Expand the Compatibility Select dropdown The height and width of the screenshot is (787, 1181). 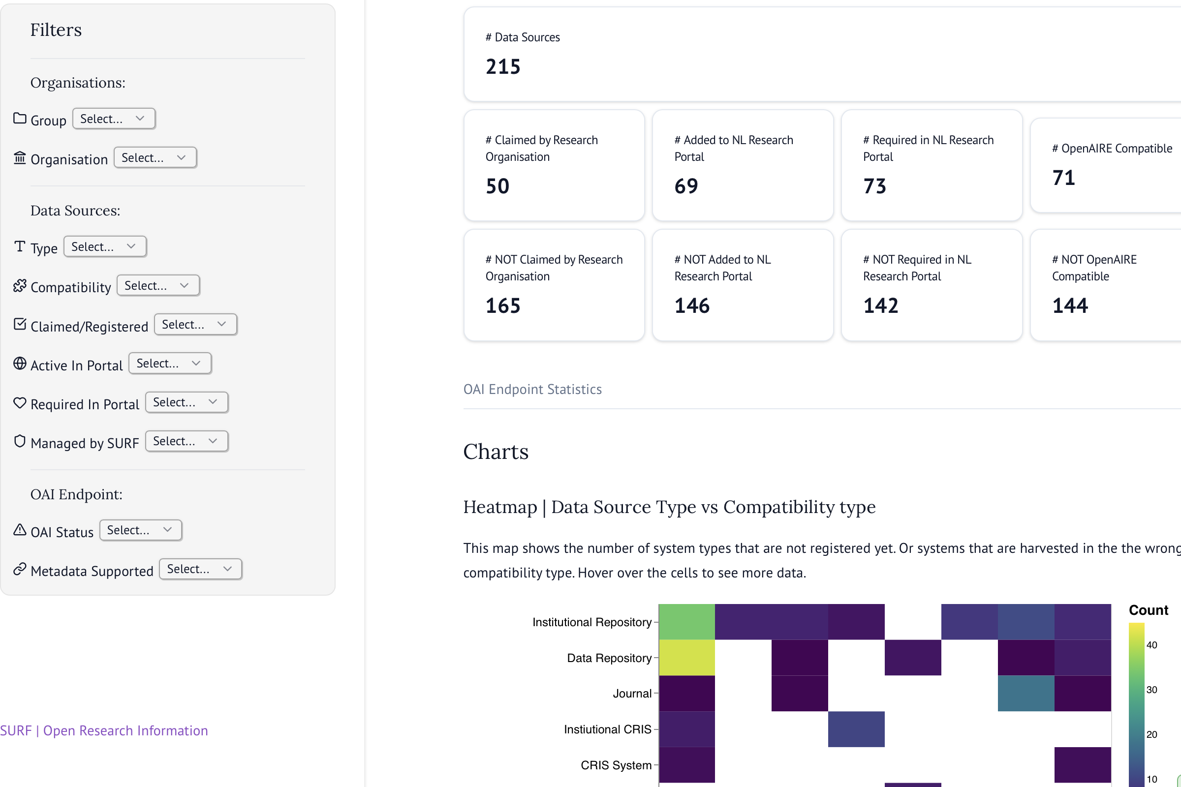point(157,285)
